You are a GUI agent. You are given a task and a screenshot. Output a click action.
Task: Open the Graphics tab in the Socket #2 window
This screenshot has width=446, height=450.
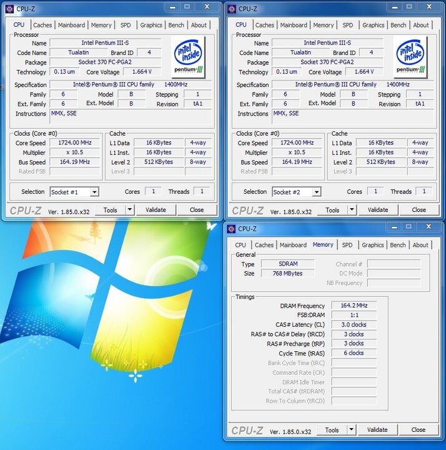[x=374, y=25]
